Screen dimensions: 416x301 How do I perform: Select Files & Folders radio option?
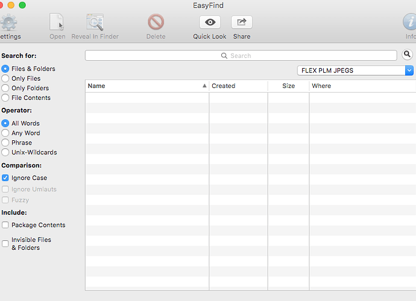pyautogui.click(x=5, y=69)
